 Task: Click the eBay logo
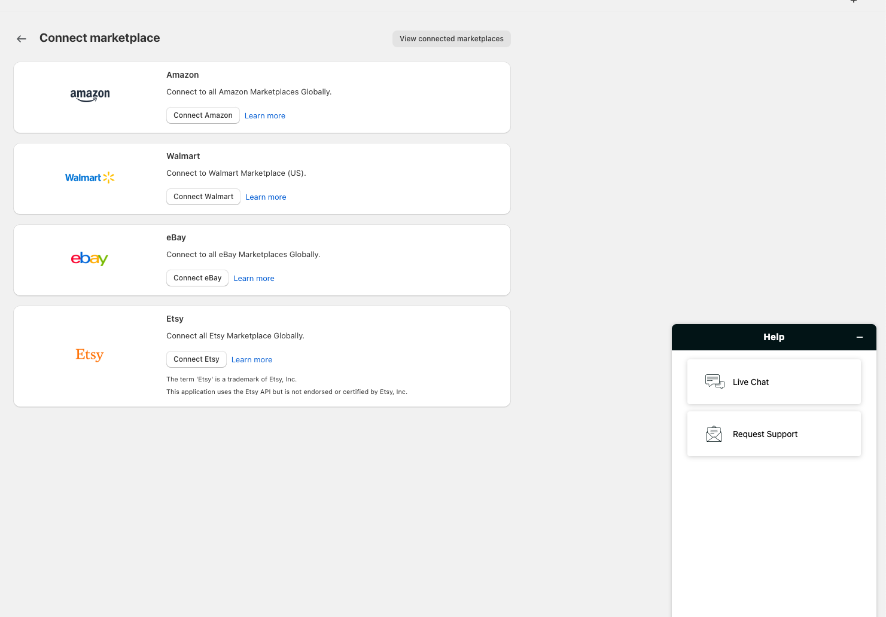pyautogui.click(x=90, y=258)
